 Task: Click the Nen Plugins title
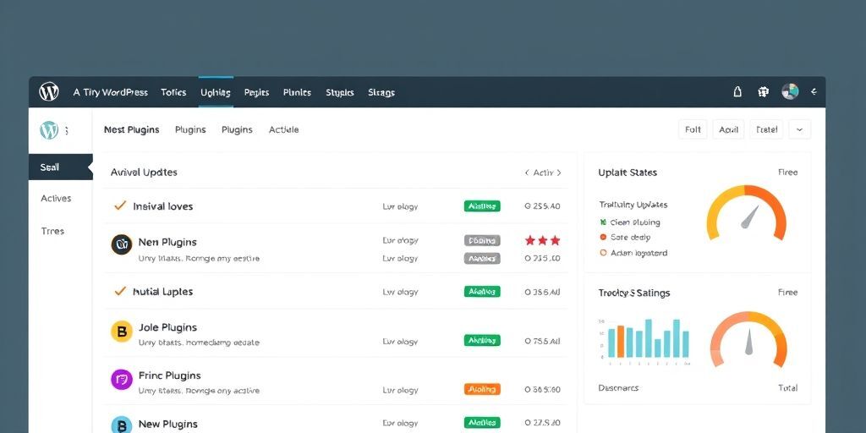(x=167, y=242)
